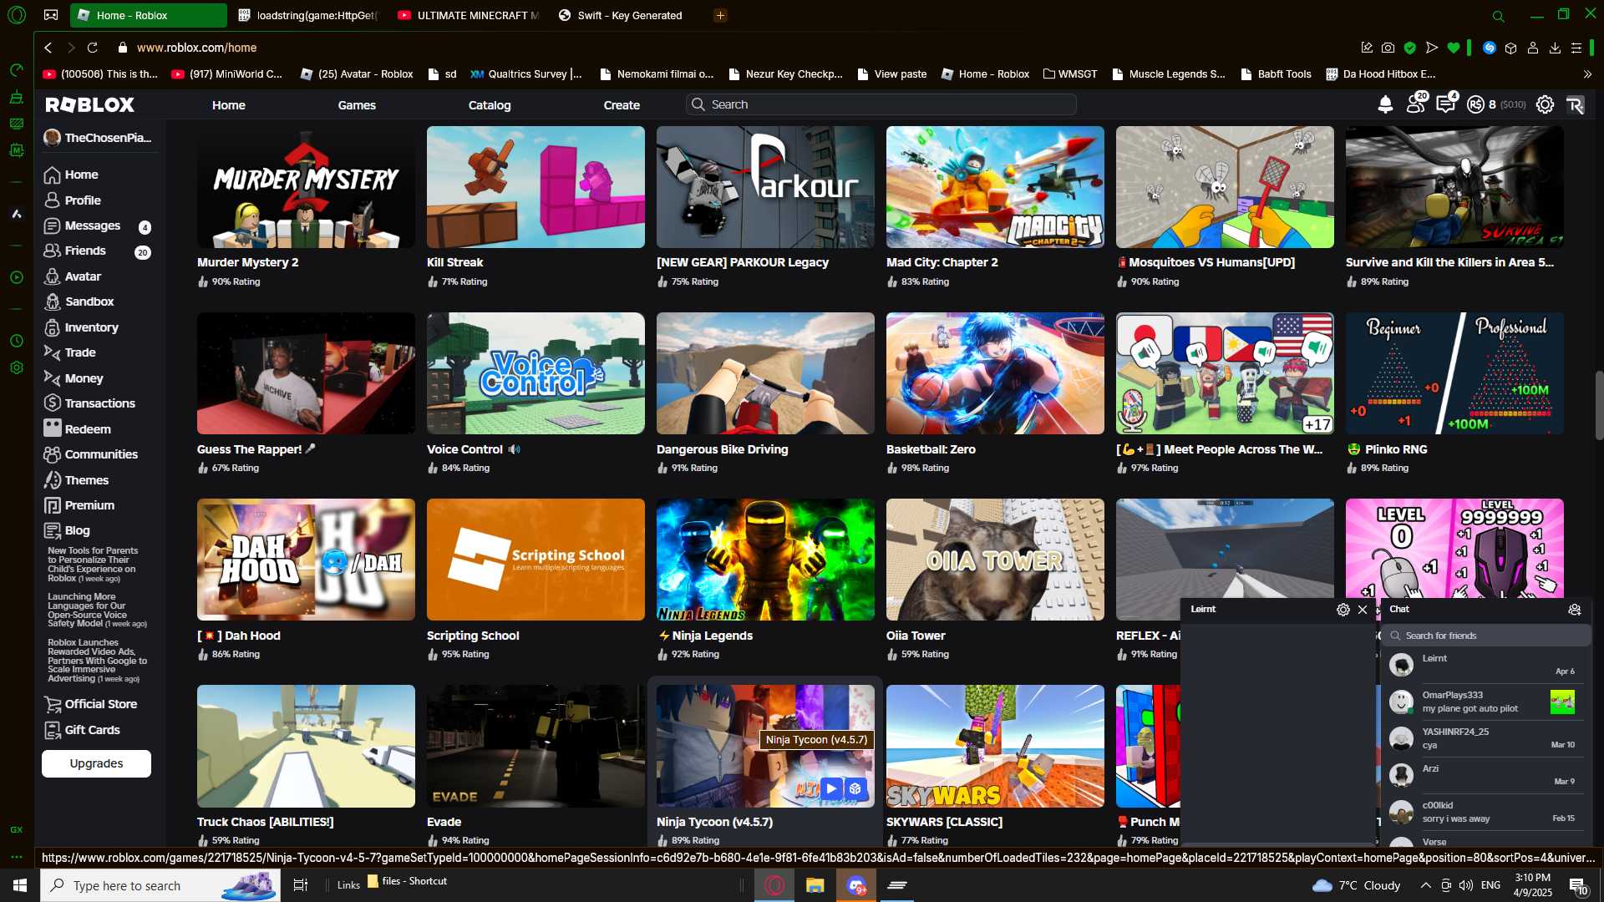Image resolution: width=1604 pixels, height=902 pixels.
Task: Show hidden system tray icons
Action: pyautogui.click(x=1425, y=885)
